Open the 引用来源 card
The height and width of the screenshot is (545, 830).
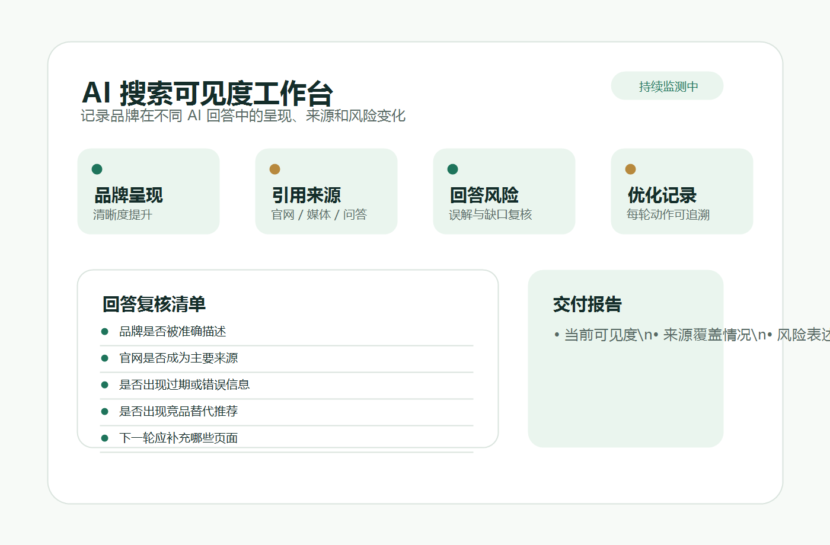coord(327,191)
